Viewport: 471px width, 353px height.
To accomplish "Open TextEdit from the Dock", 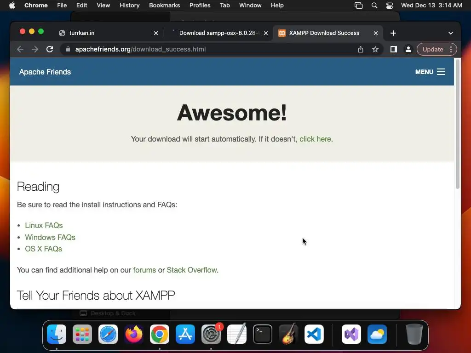I will click(x=237, y=334).
